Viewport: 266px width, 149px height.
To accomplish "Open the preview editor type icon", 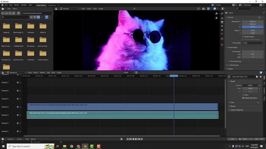I will [56, 9].
